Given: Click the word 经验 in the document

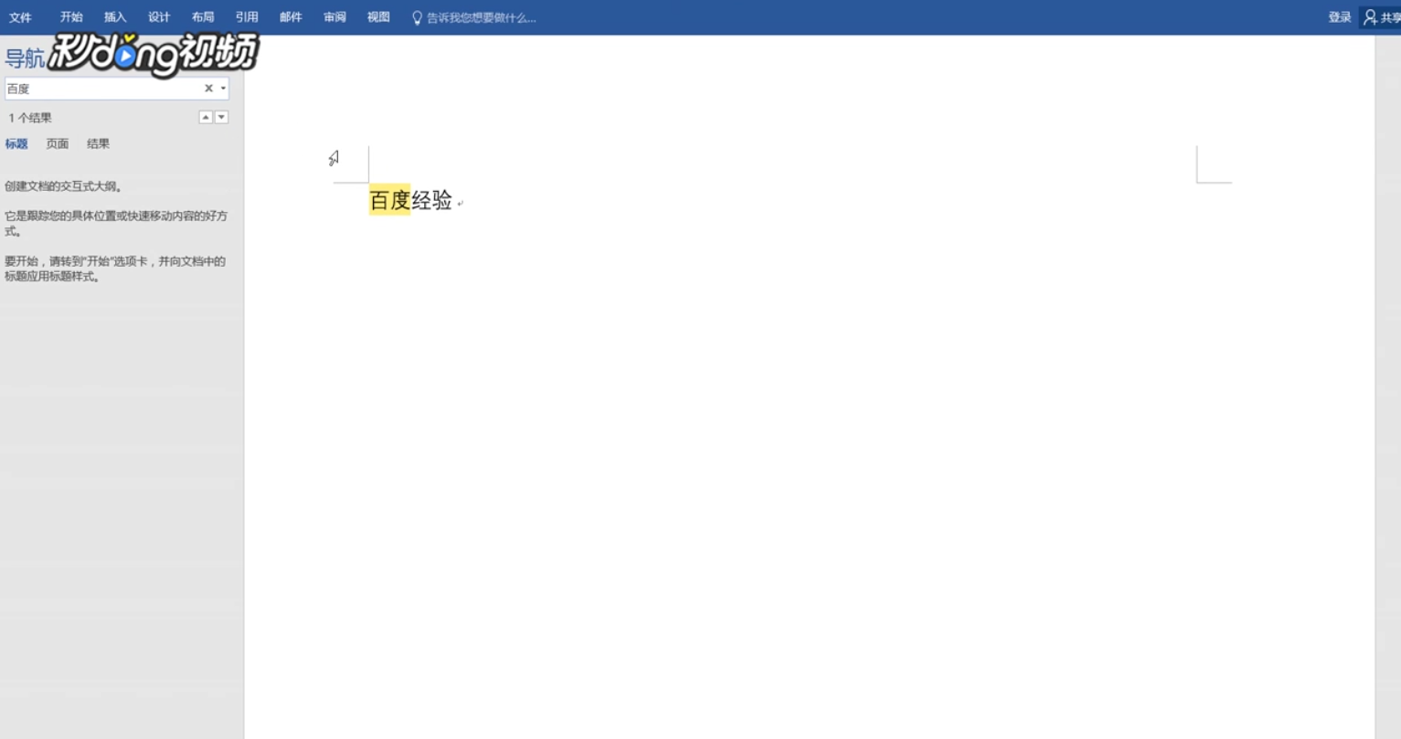Looking at the screenshot, I should point(432,200).
